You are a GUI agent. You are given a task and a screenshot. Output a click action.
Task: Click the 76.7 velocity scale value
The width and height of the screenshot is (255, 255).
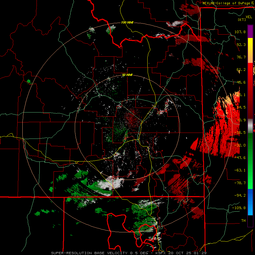point(241,57)
